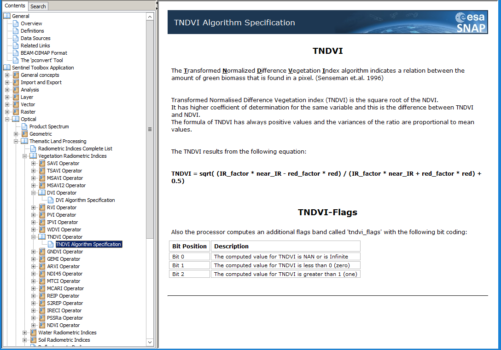This screenshot has width=501, height=350.
Task: Click the General book icon
Action: (7, 16)
